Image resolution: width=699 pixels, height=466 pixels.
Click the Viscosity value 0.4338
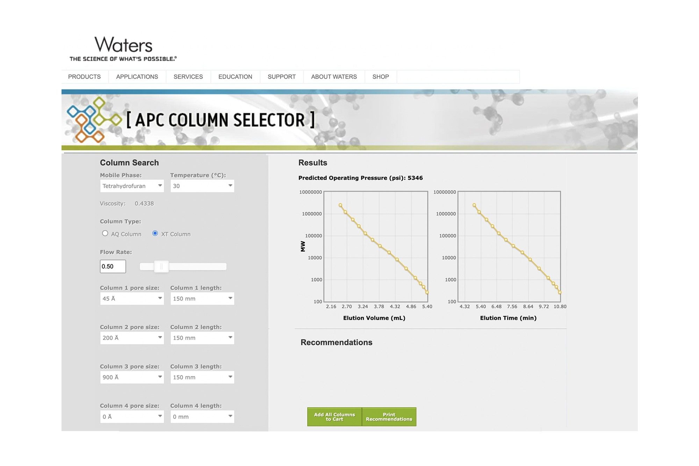click(x=144, y=203)
